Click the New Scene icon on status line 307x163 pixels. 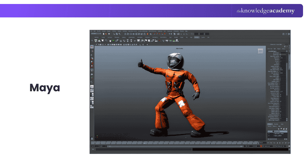click(x=104, y=34)
